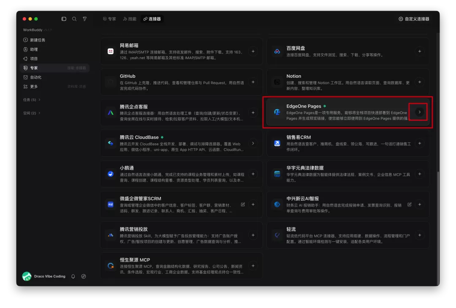Click the 技能·连接器 hint beside 专家
This screenshot has width=456, height=308.
pos(76,68)
